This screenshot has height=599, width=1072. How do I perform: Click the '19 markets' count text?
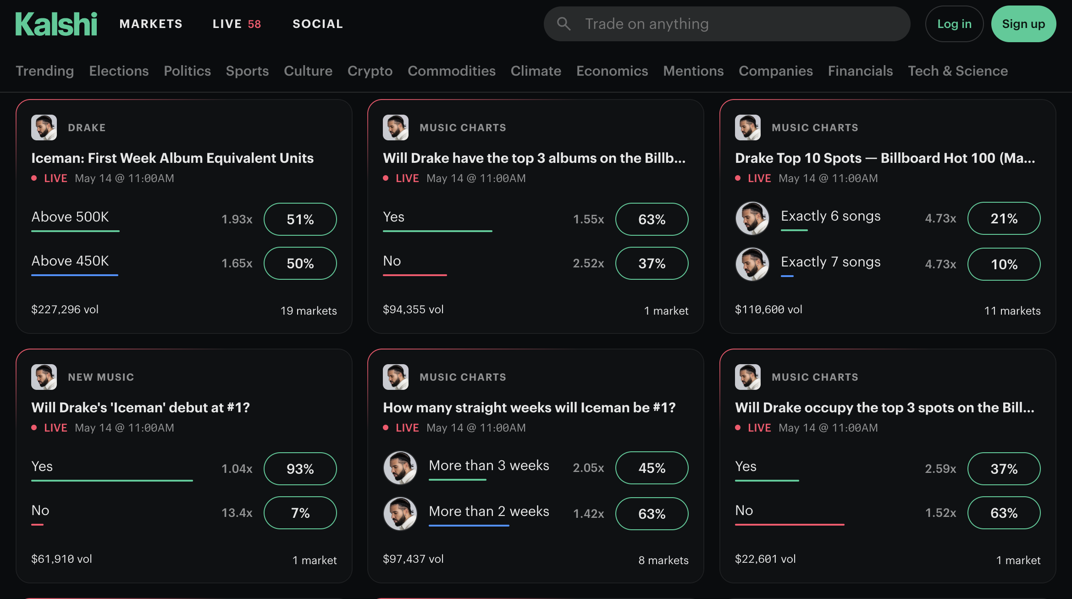(x=309, y=311)
